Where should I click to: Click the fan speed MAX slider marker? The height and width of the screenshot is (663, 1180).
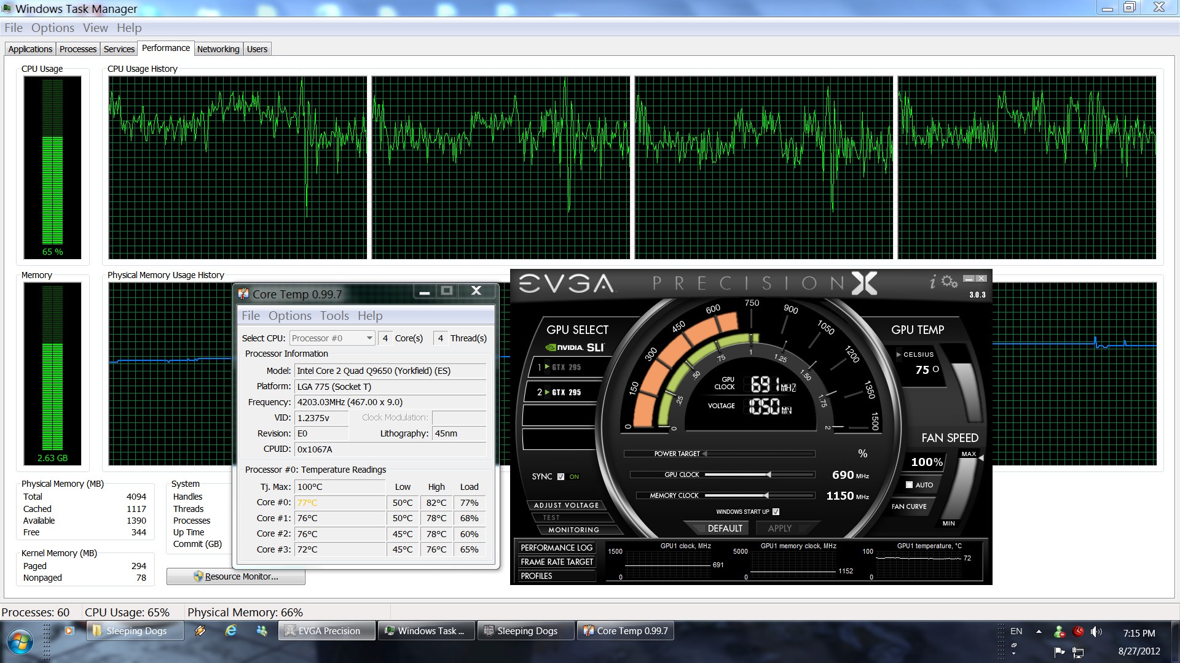pyautogui.click(x=981, y=457)
